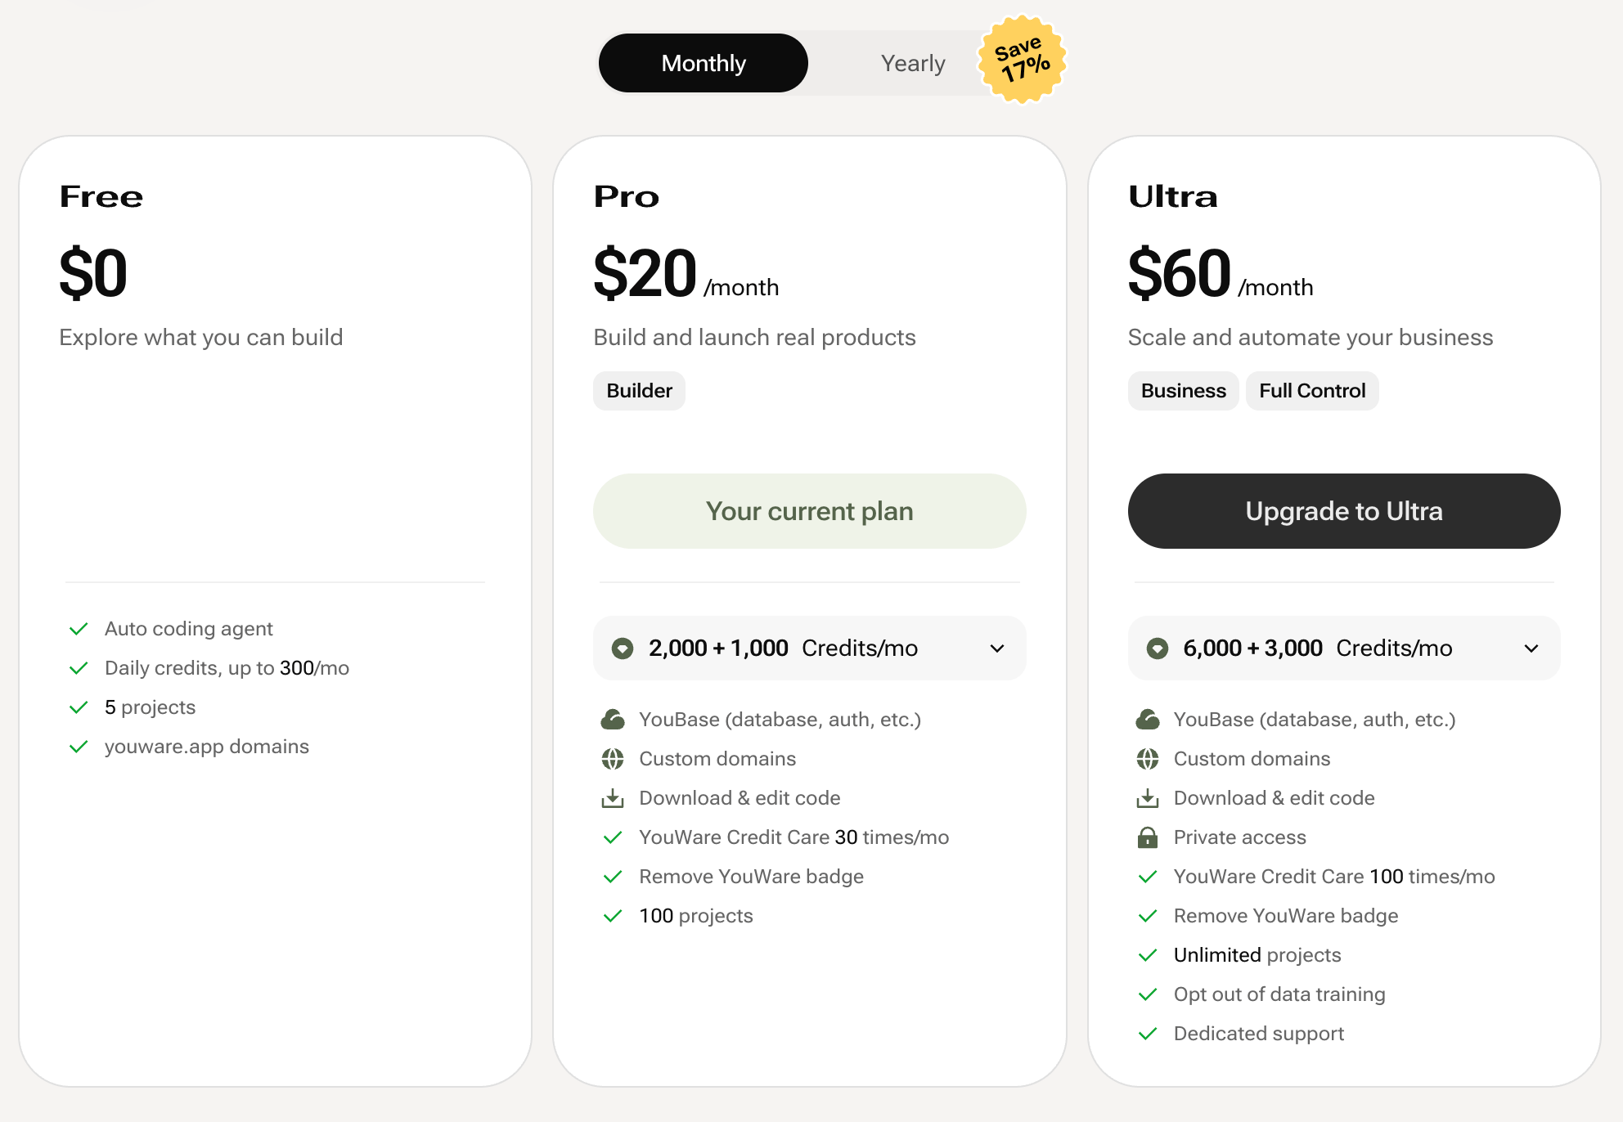Expand the Pro credits dropdown chevron
Image resolution: width=1623 pixels, height=1122 pixels.
point(997,649)
